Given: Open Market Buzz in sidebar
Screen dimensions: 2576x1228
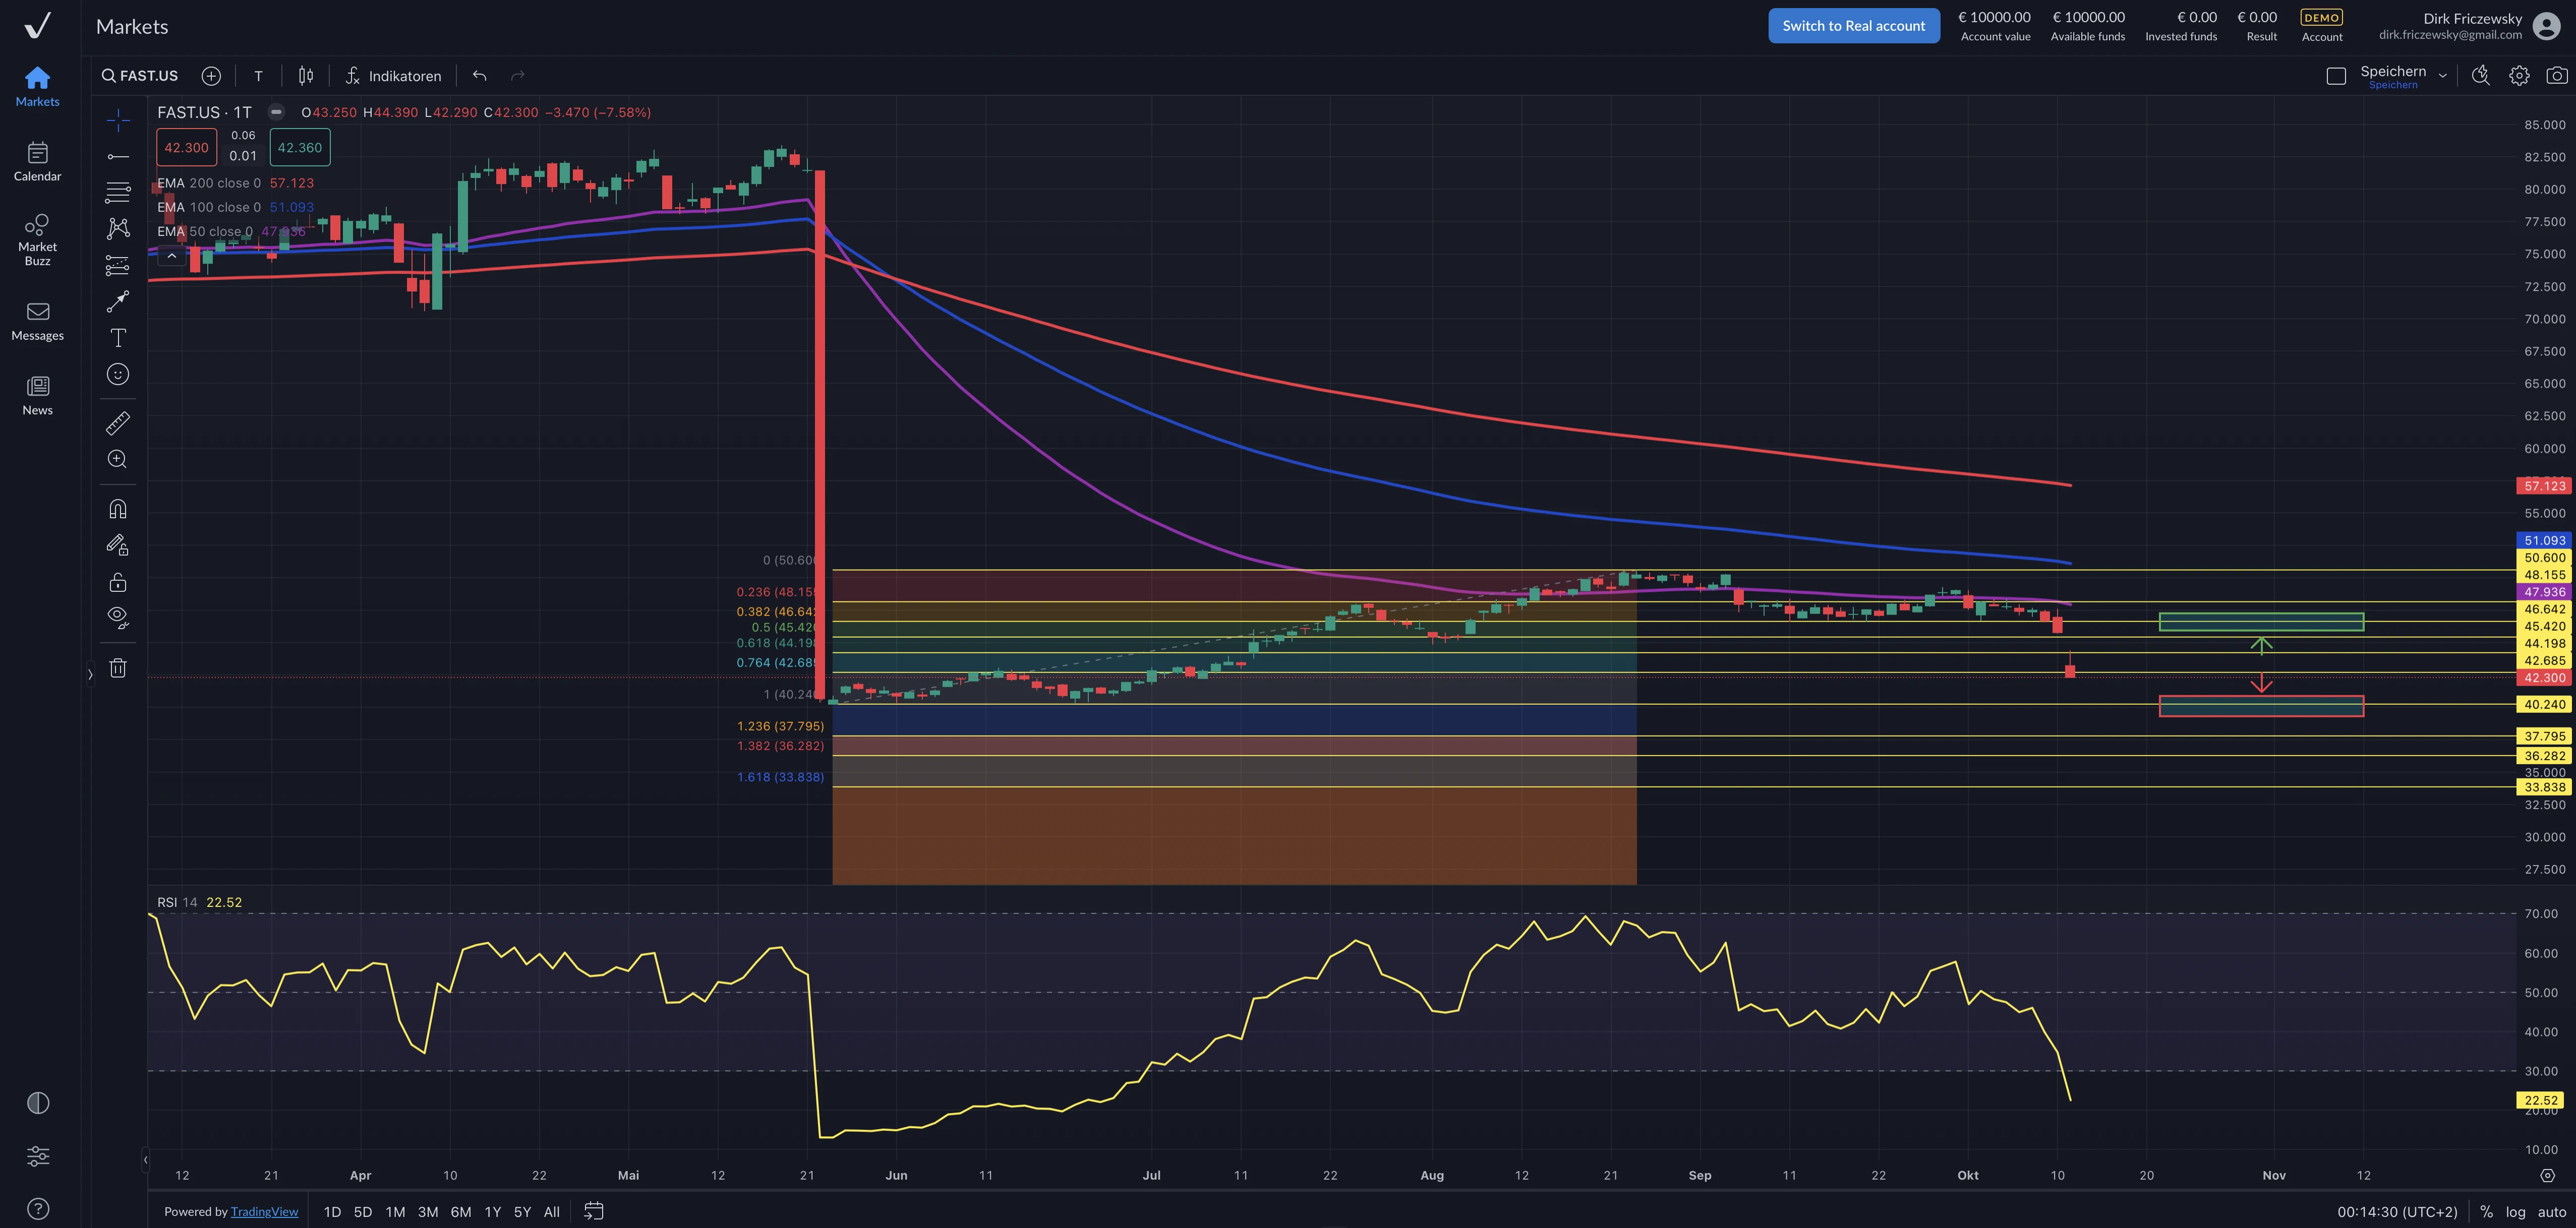Looking at the screenshot, I should tap(37, 239).
